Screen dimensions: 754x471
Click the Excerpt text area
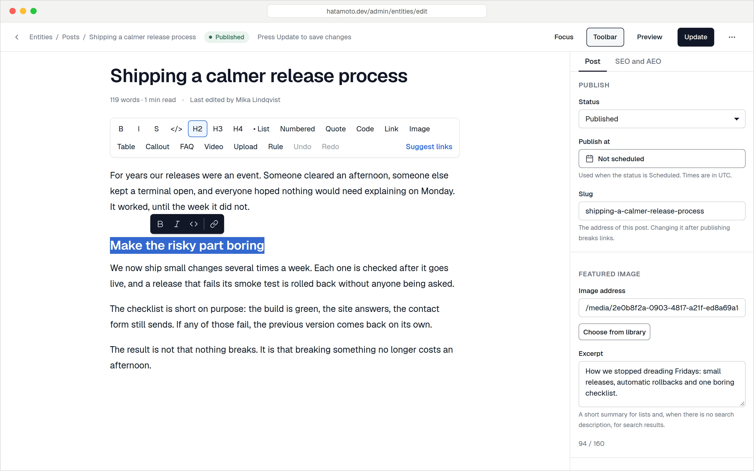pyautogui.click(x=662, y=384)
